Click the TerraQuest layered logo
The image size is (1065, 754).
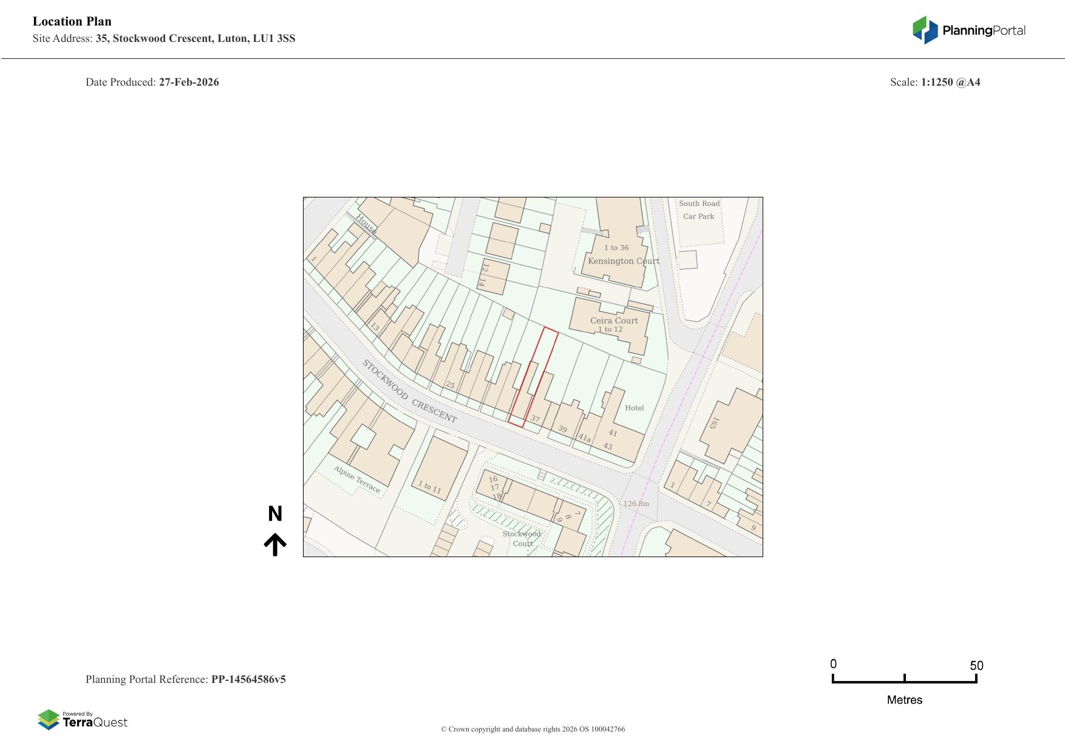tap(49, 719)
